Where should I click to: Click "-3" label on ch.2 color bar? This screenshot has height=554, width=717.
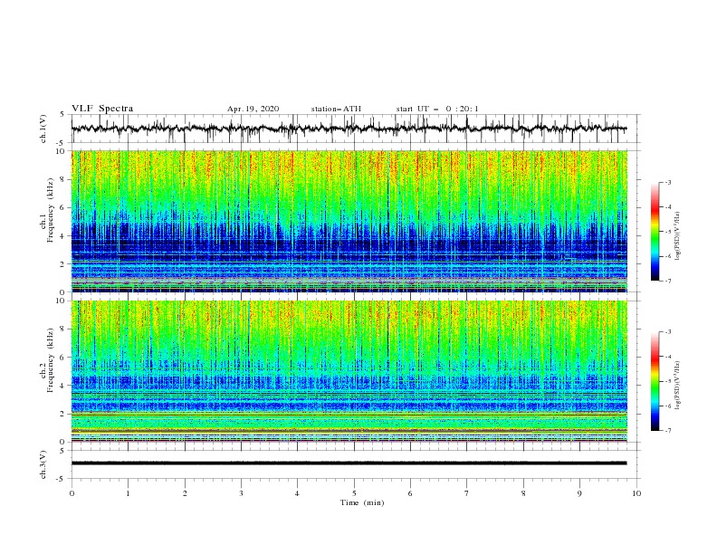(x=668, y=332)
